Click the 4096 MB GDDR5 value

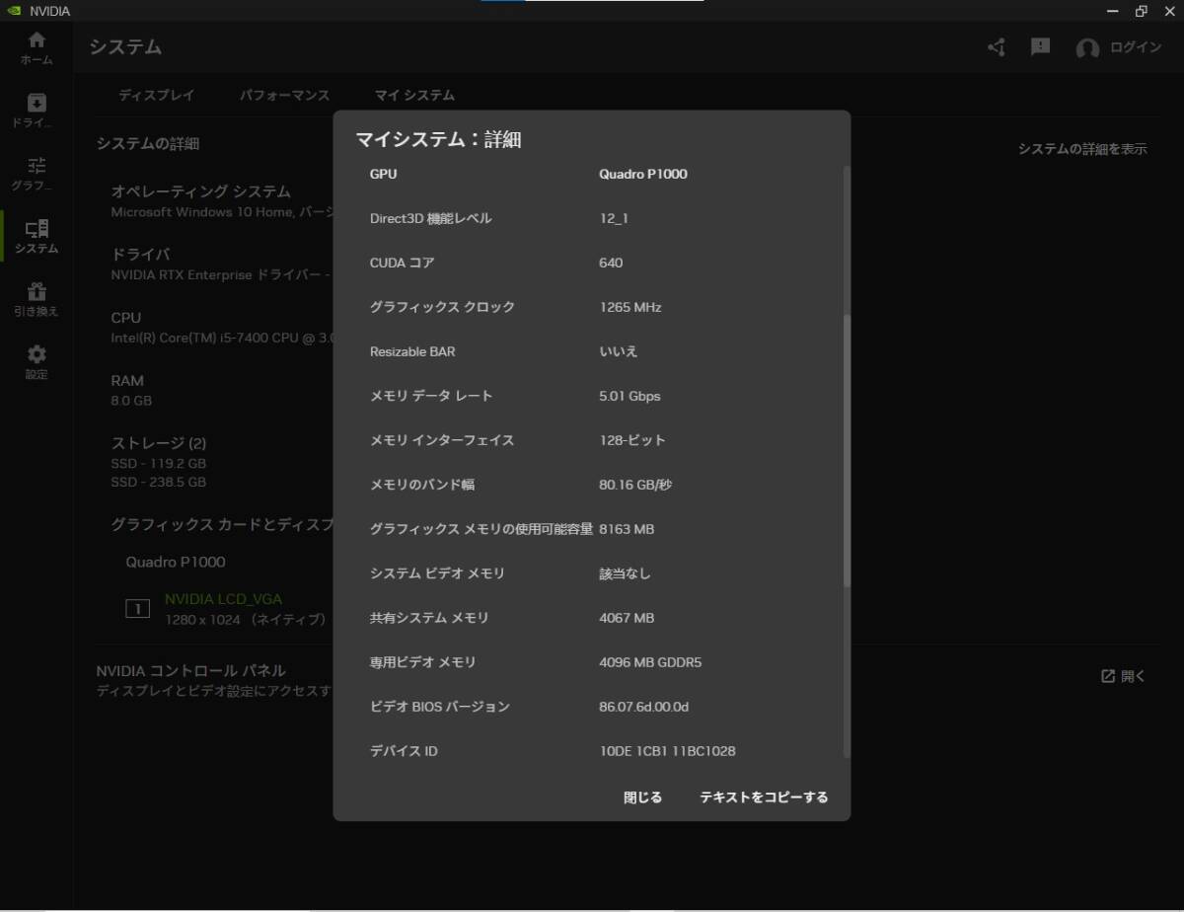pos(650,662)
